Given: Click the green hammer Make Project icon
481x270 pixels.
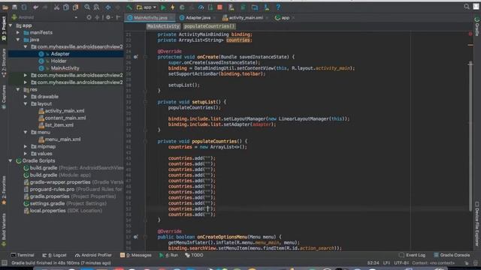Looking at the screenshot, I should point(129,7).
